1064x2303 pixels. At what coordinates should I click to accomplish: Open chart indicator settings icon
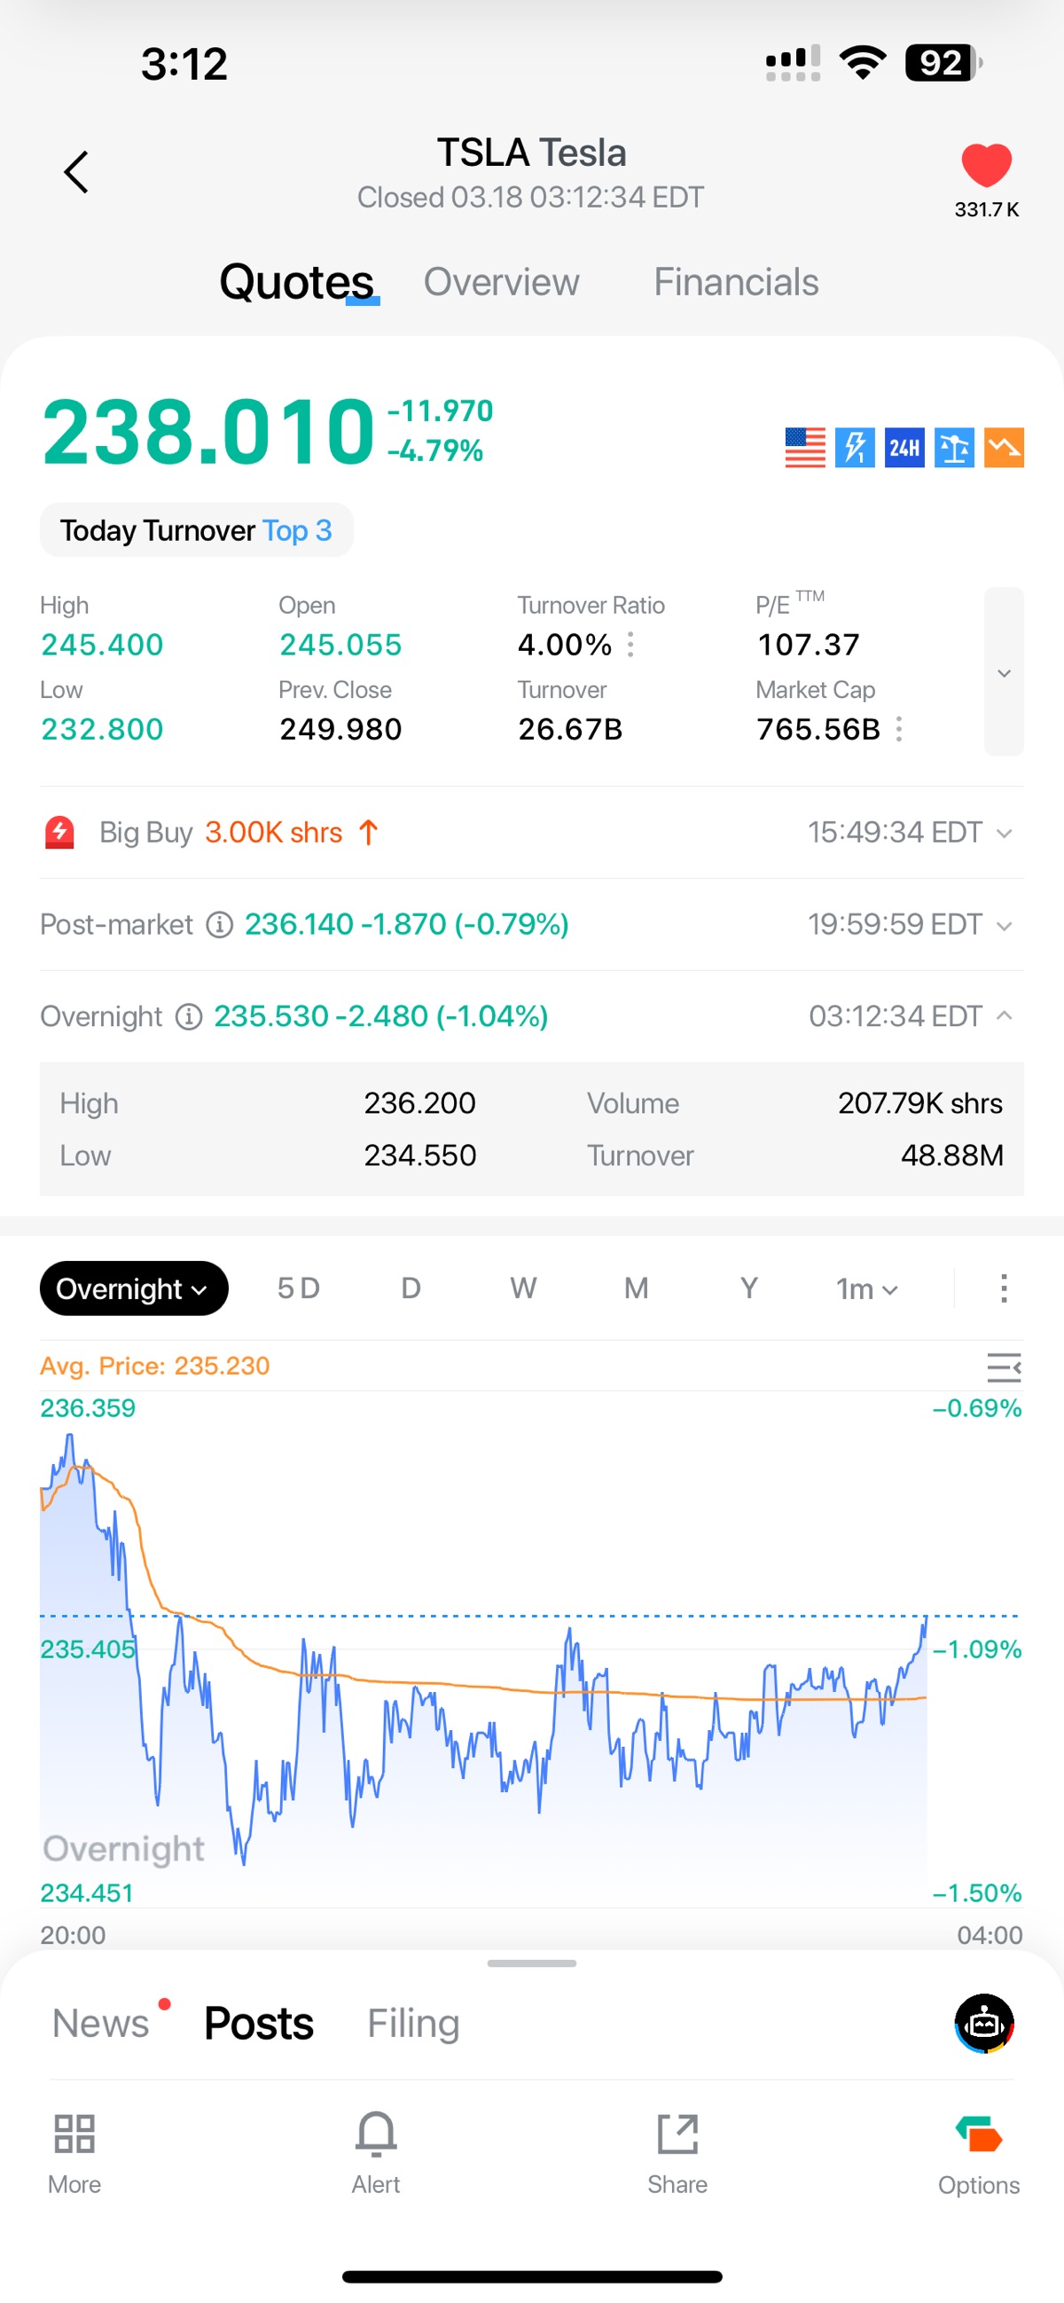[x=1003, y=1367]
